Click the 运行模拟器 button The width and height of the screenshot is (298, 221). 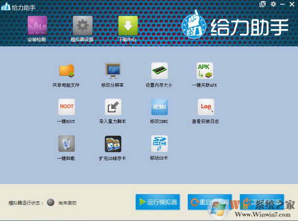point(157,202)
